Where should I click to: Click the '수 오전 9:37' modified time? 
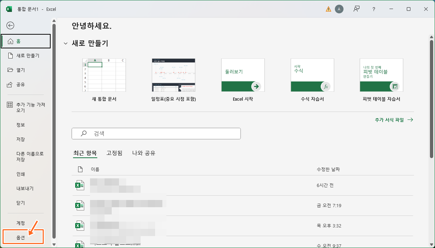(x=329, y=245)
